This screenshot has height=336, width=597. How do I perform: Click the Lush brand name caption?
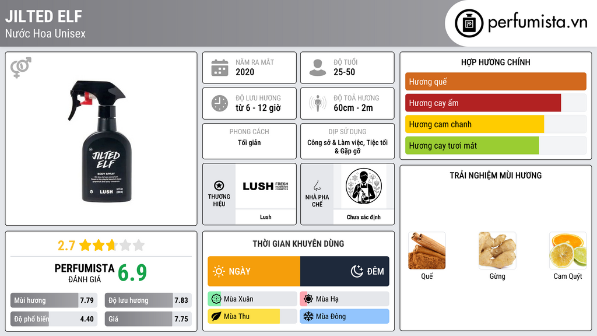click(266, 217)
